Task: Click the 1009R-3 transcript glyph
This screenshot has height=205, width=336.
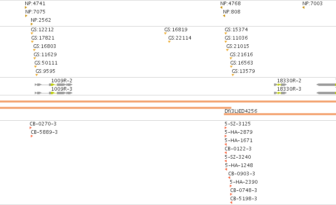Action: click(x=54, y=93)
